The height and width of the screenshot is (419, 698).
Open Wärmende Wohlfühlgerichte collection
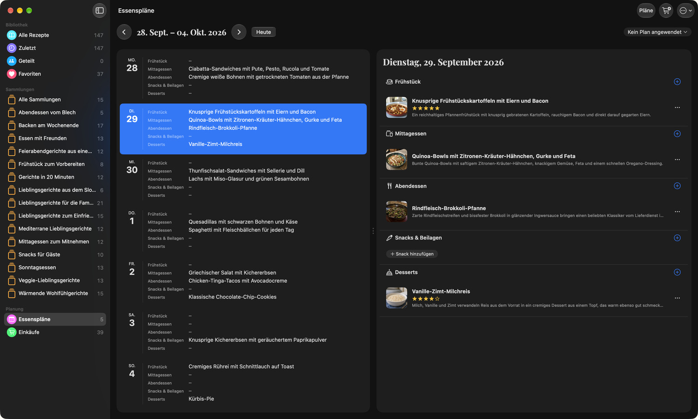pos(55,293)
